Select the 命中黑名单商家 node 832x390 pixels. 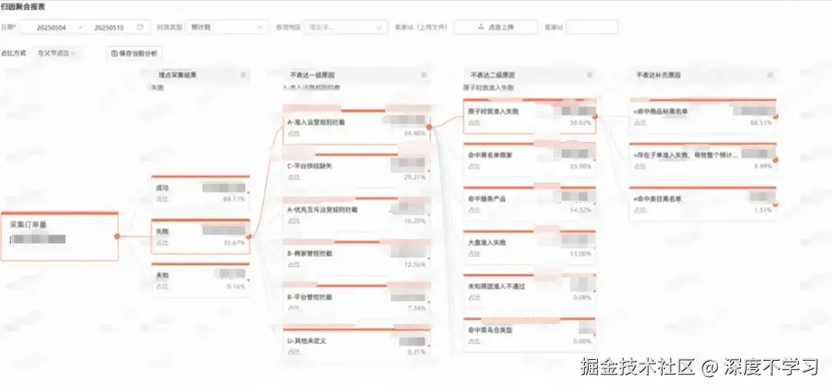(529, 159)
